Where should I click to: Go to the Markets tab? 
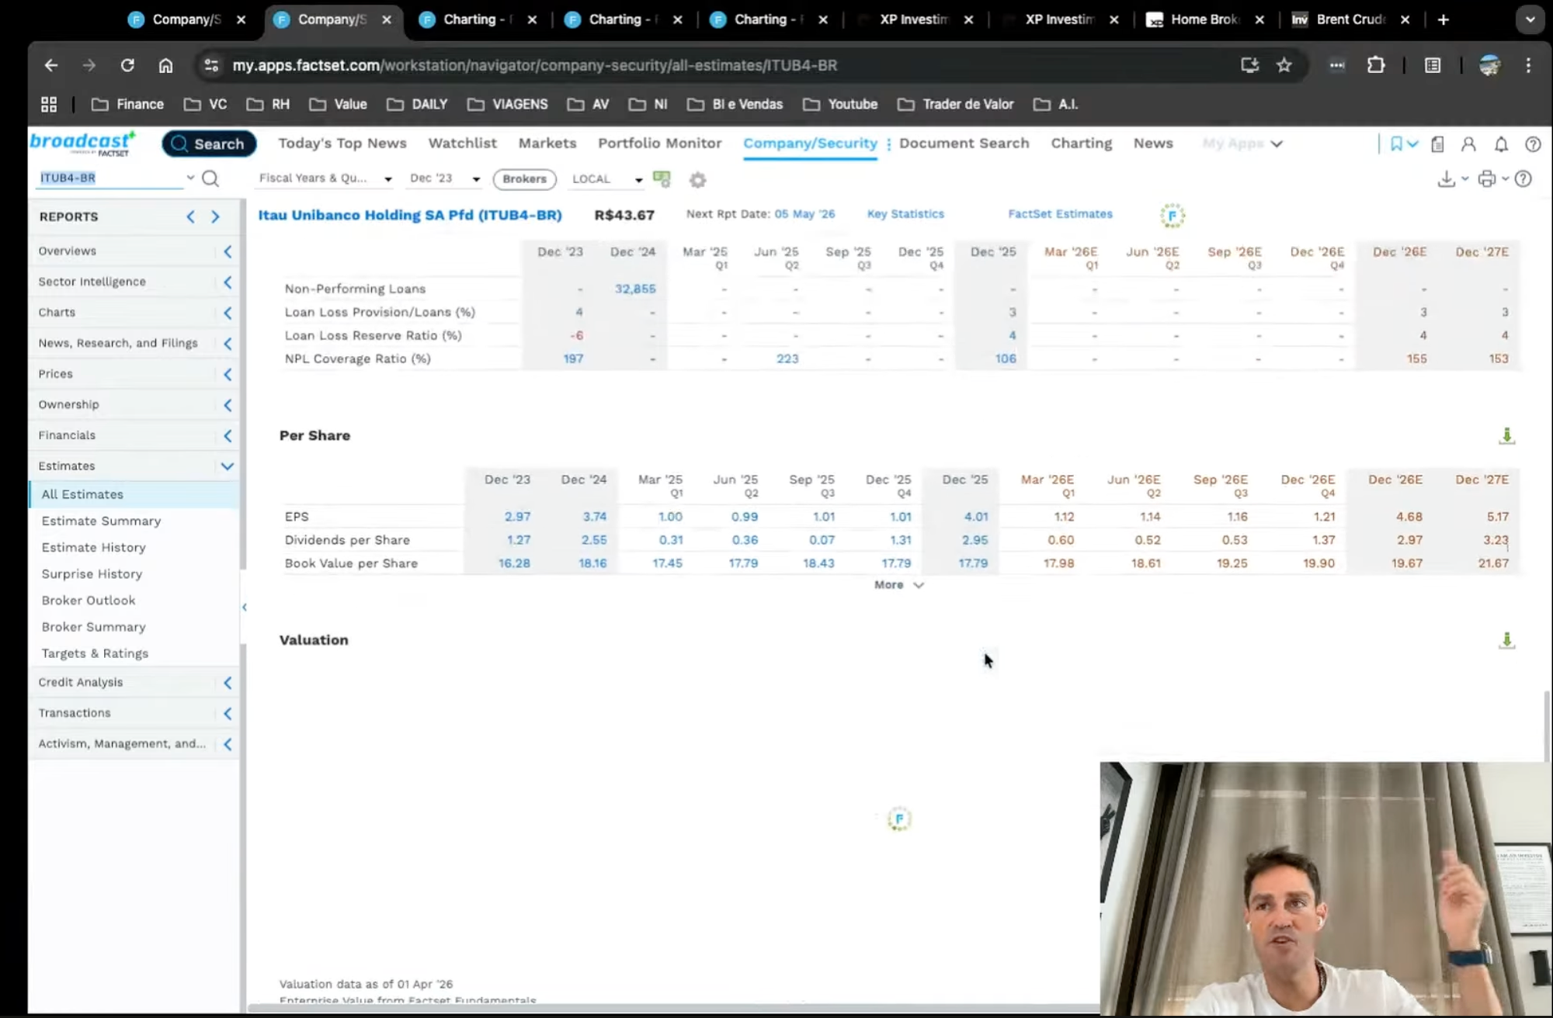pyautogui.click(x=547, y=144)
